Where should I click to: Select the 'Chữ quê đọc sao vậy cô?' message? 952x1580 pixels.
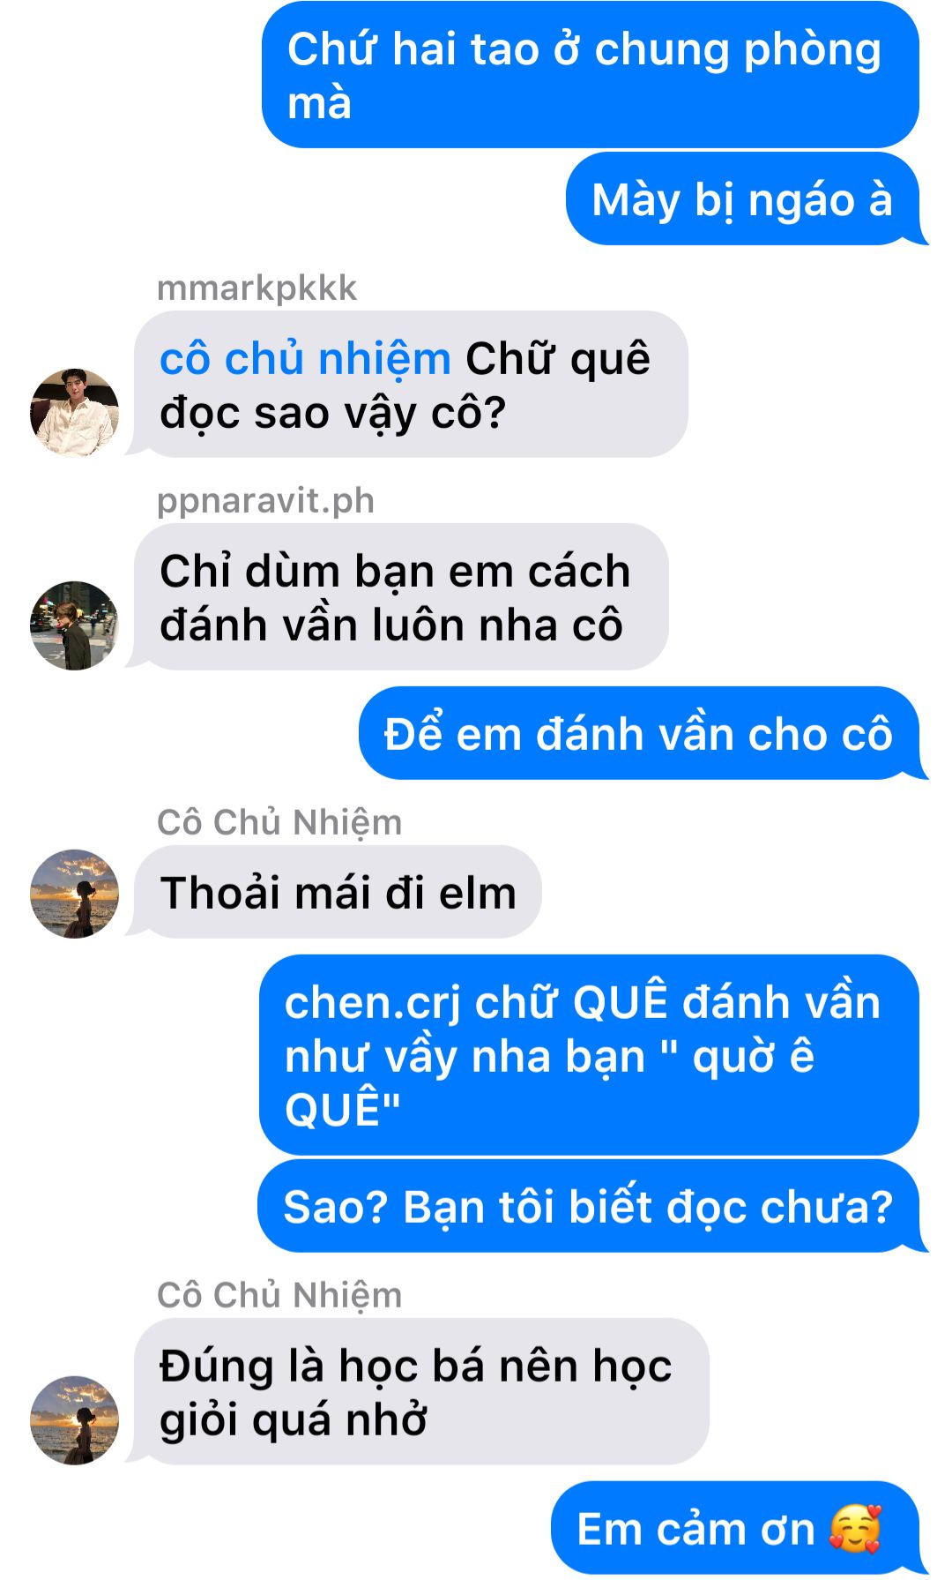[410, 384]
